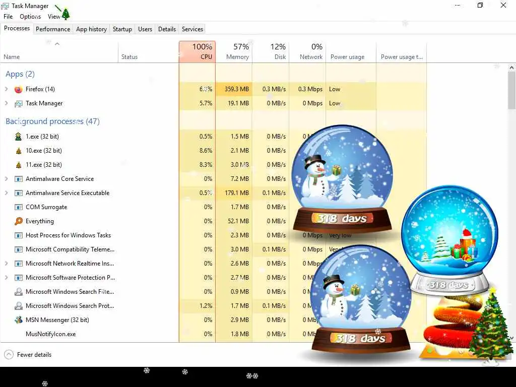Click the 11.exe process icon
The width and height of the screenshot is (516, 387).
point(19,165)
